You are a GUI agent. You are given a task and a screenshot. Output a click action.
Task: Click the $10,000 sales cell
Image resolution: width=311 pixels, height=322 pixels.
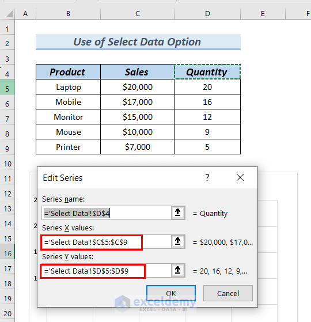137,132
